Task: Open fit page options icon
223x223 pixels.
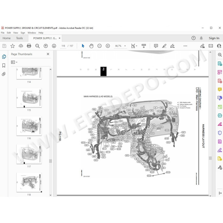Action: (134, 46)
